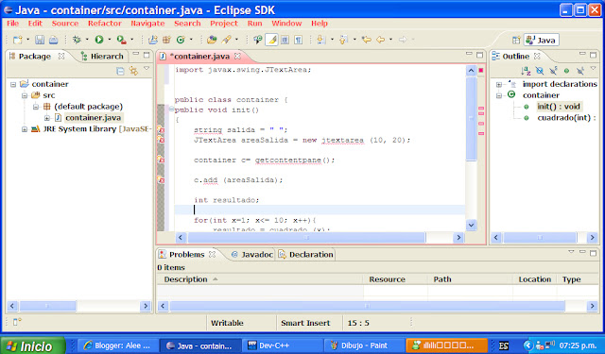Run the program with green play icon
The image size is (605, 354).
99,40
